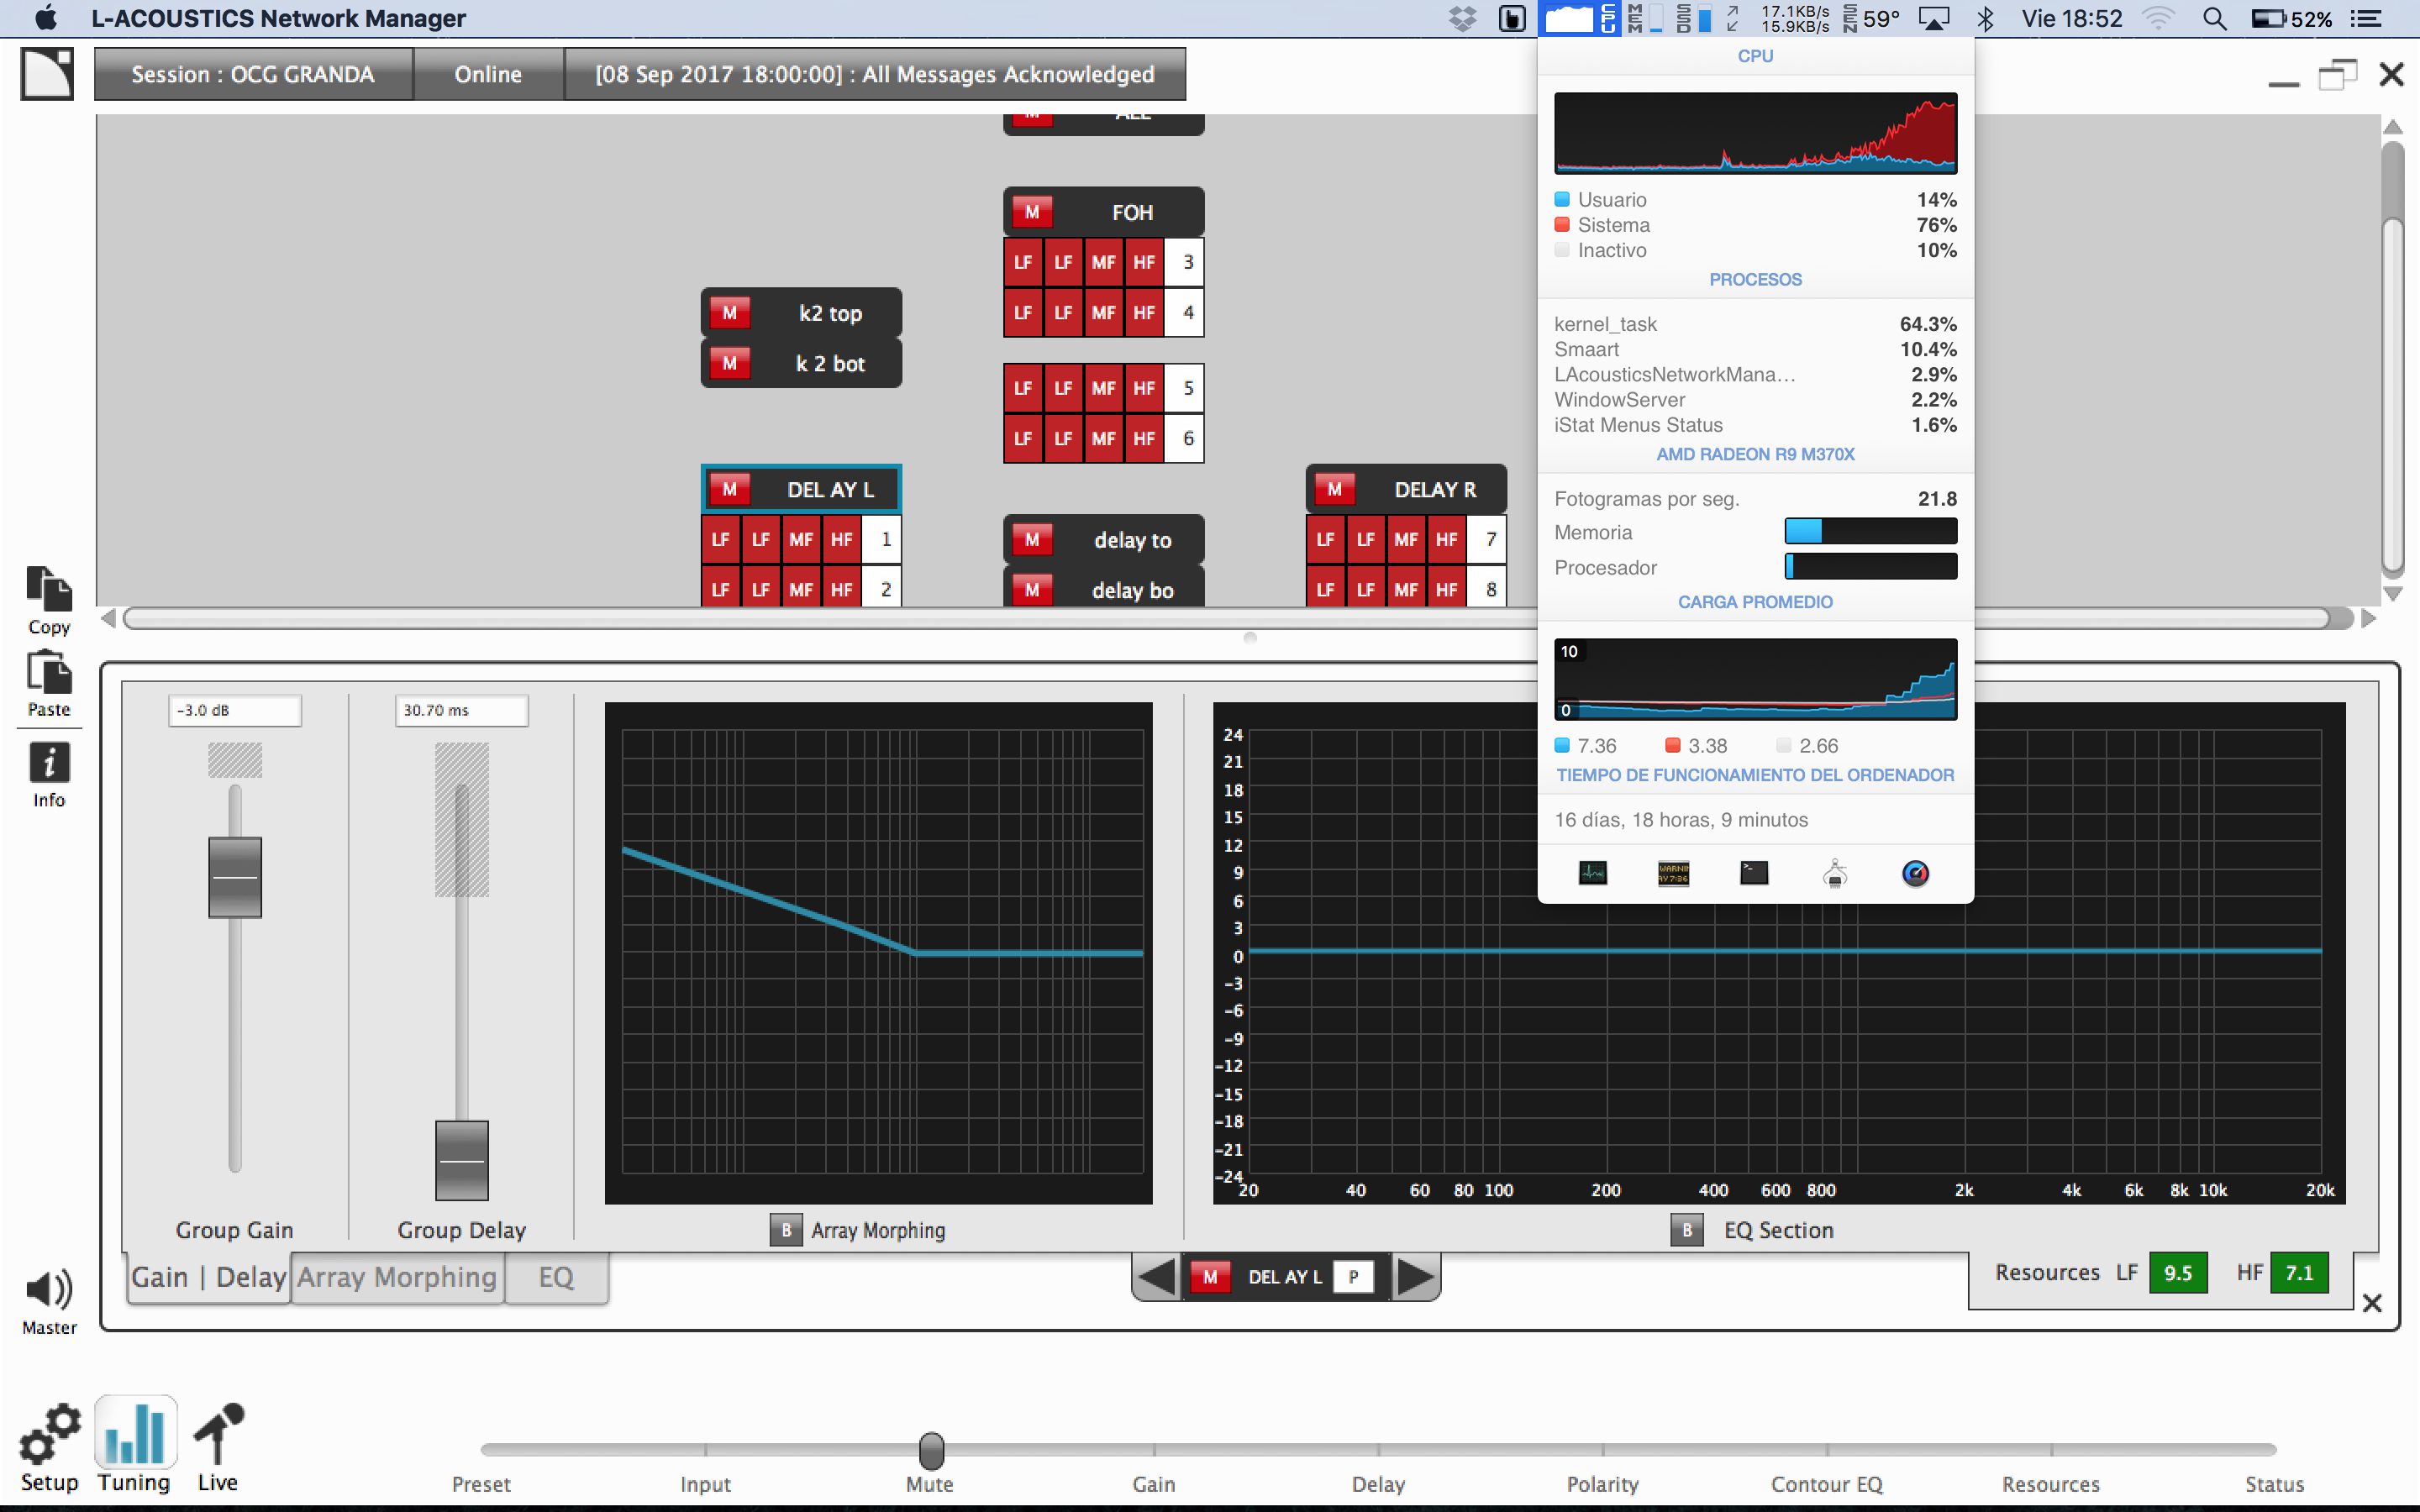Toggle mute on the delay to group
This screenshot has height=1512, width=2420.
pos(1032,540)
